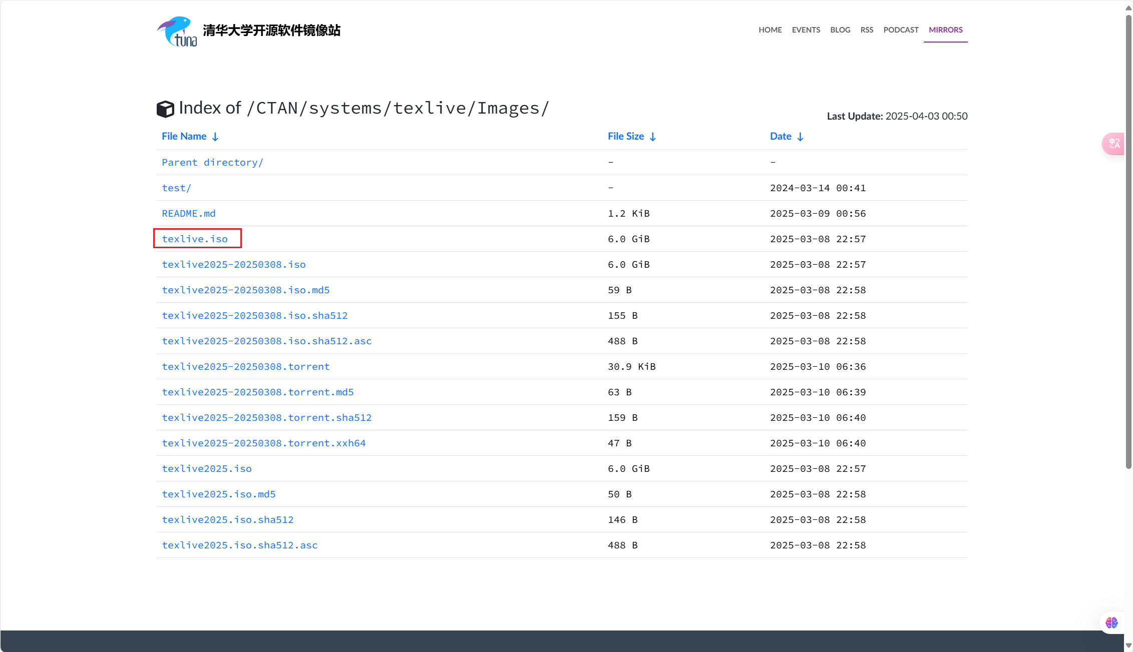
Task: Open texlive2025.iso.md5 link
Action: click(218, 494)
